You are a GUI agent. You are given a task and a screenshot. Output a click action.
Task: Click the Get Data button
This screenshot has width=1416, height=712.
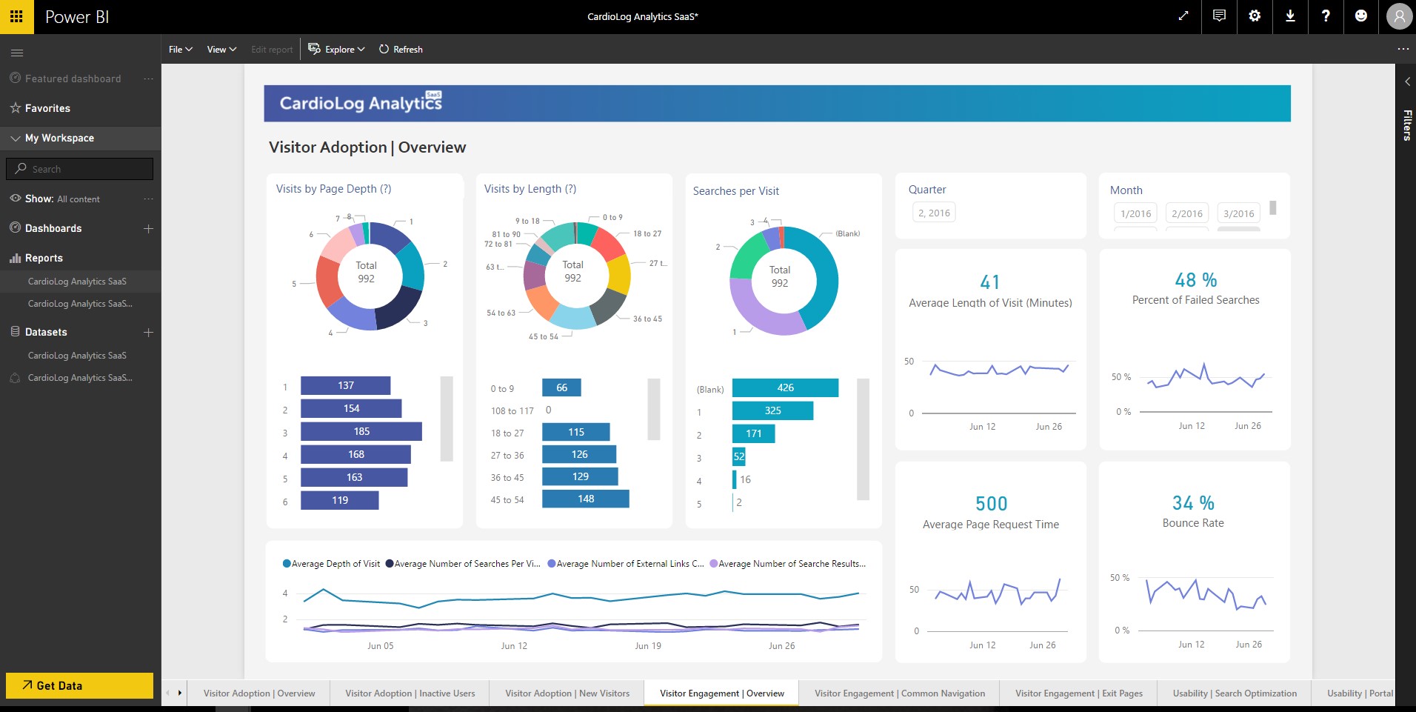click(80, 685)
